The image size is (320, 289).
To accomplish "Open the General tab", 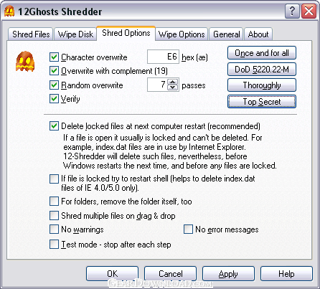I will pos(226,34).
